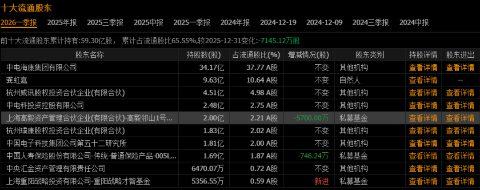
Task: Click the 十大流通股东 section title
Action: tap(26, 8)
